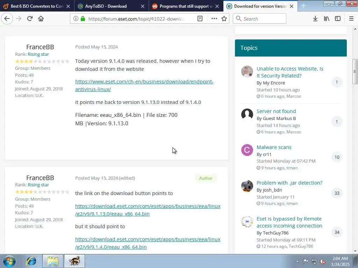Click reply count 10 for Malware scans
Image resolution: width=358 pixels, height=268 pixels.
coord(337,157)
